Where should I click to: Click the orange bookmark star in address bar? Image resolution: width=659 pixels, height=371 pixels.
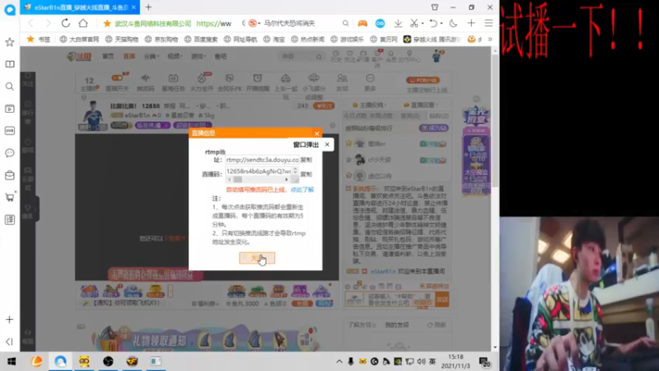107,24
